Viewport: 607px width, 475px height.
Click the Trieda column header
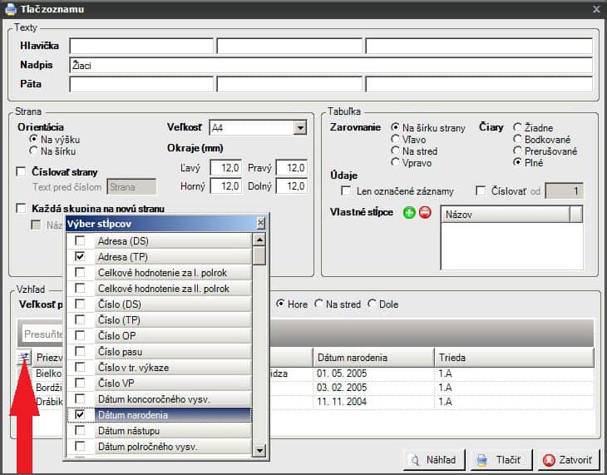pos(514,357)
